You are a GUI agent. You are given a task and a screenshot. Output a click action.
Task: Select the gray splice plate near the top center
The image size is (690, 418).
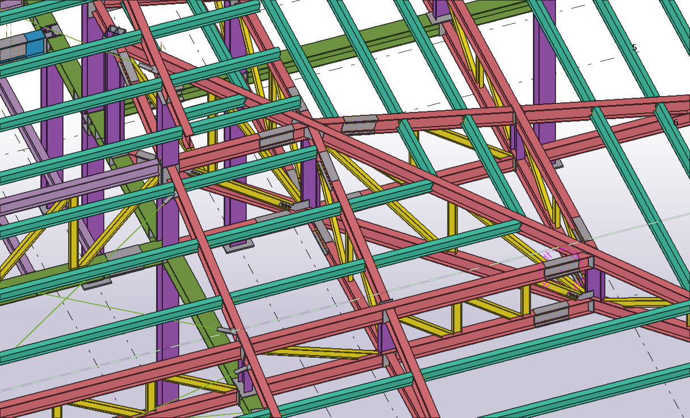[359, 124]
